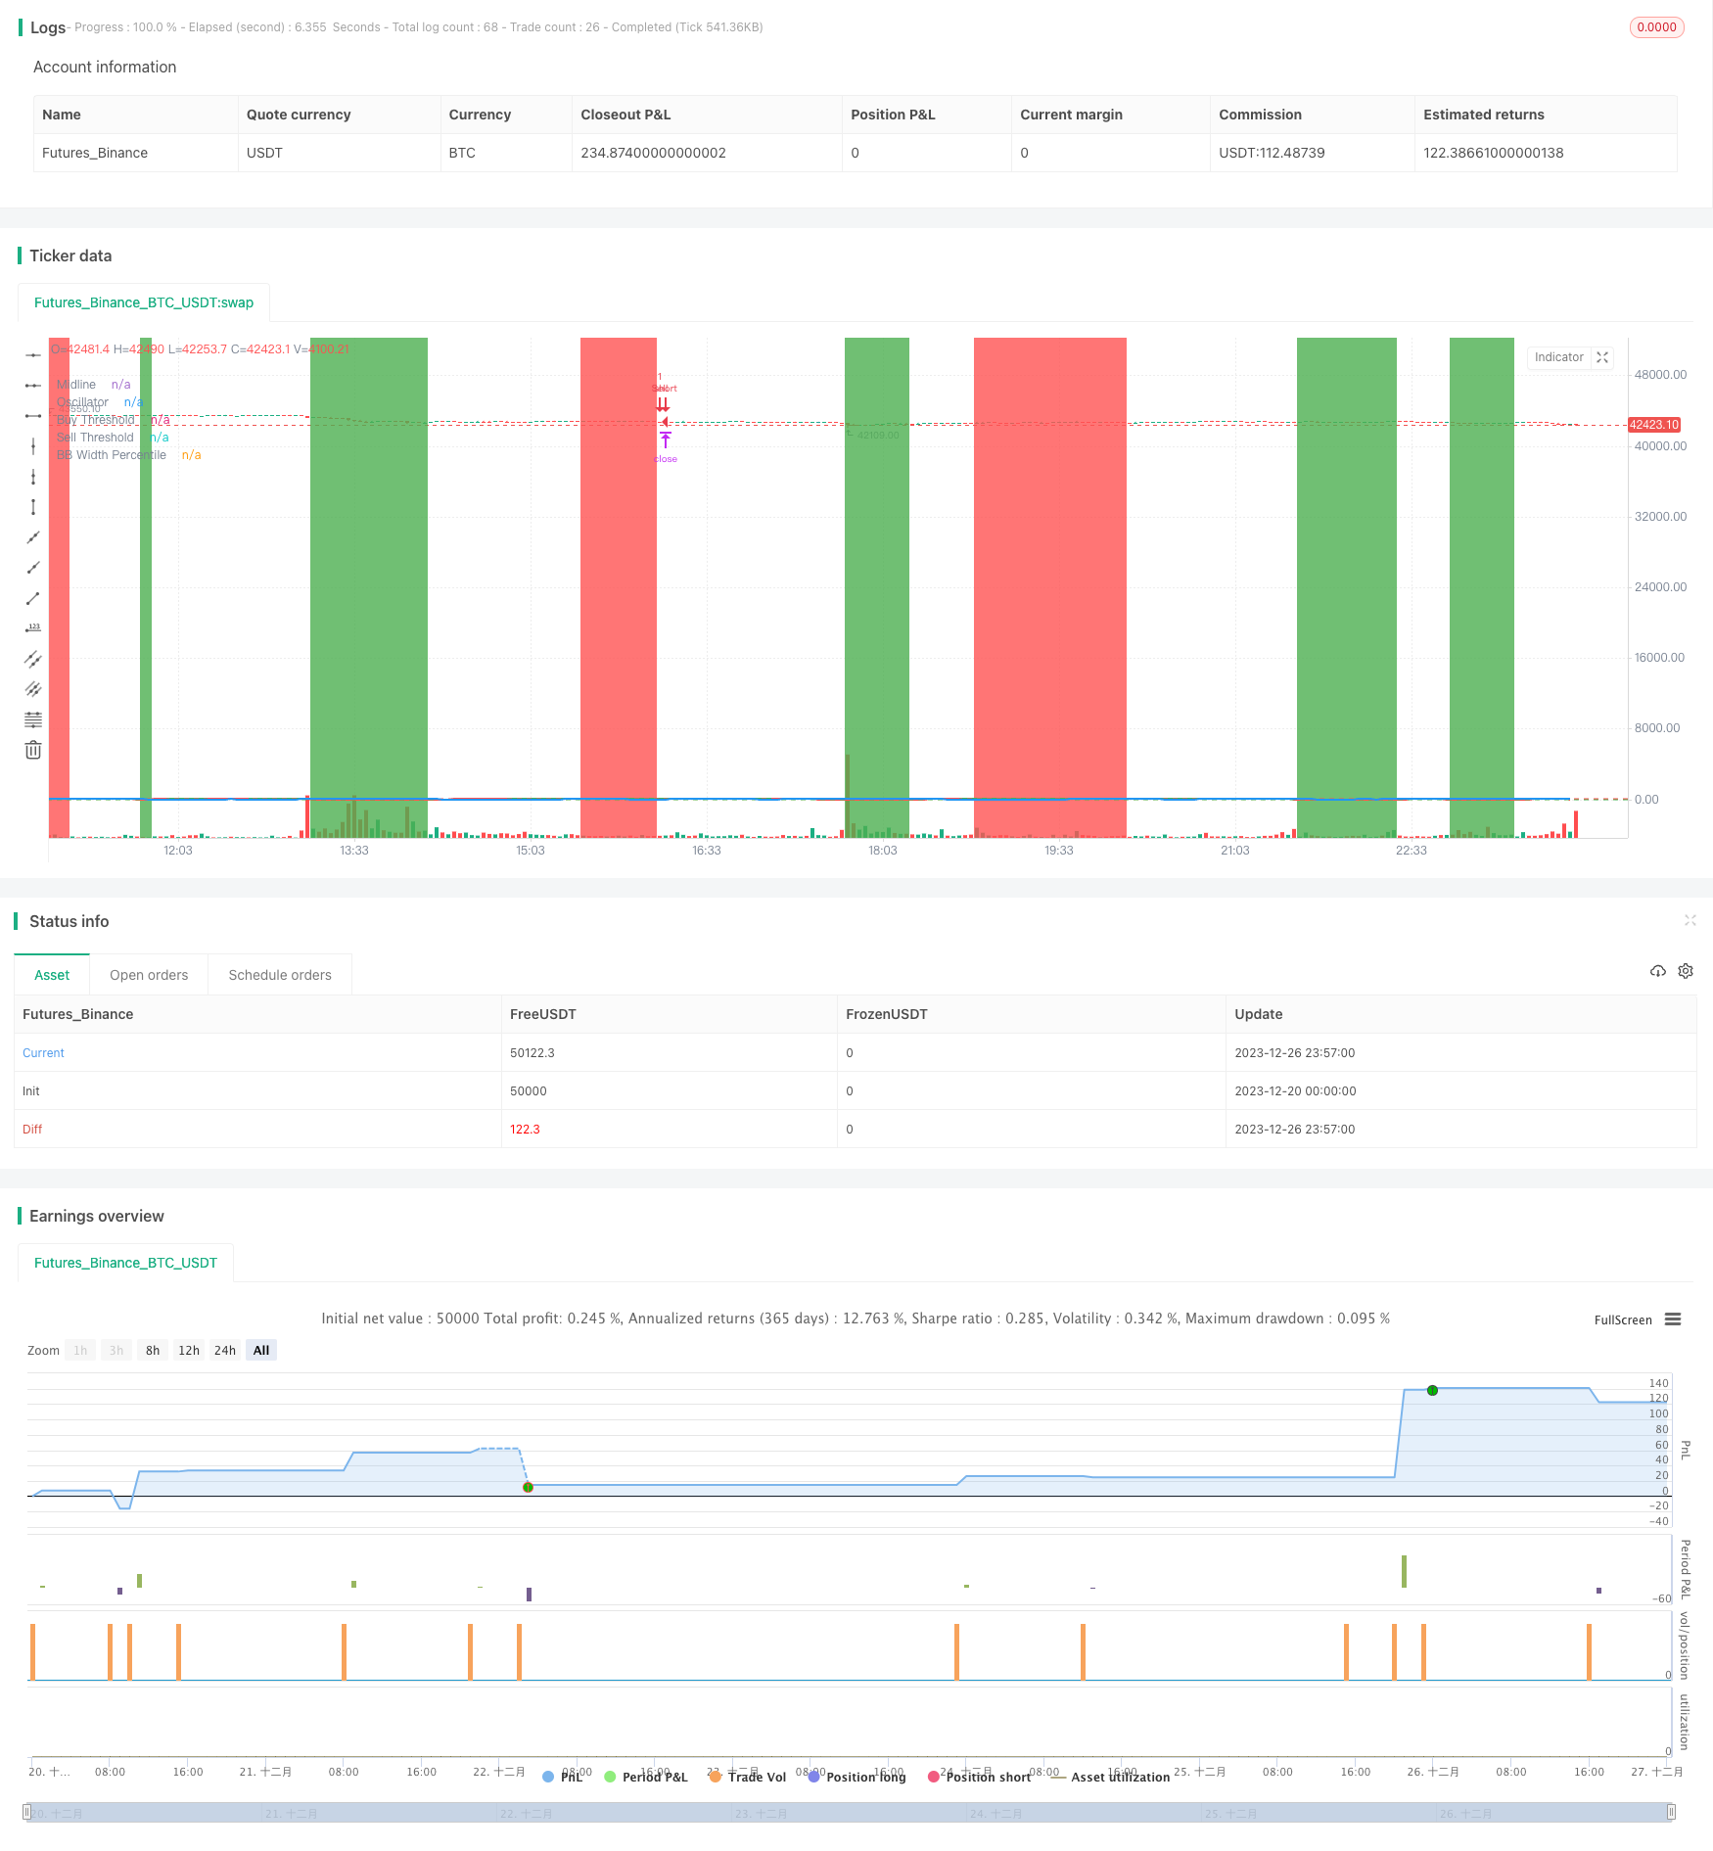Click the red 42423.10 price label
The image size is (1713, 1851).
(x=1654, y=425)
